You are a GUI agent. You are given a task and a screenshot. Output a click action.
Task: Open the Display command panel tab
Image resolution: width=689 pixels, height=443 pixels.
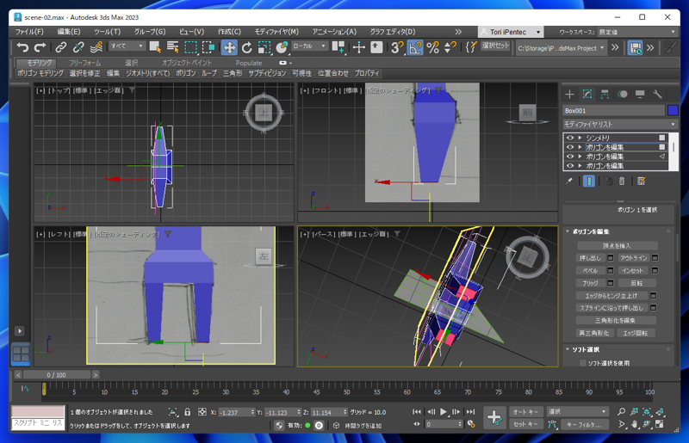(x=640, y=94)
